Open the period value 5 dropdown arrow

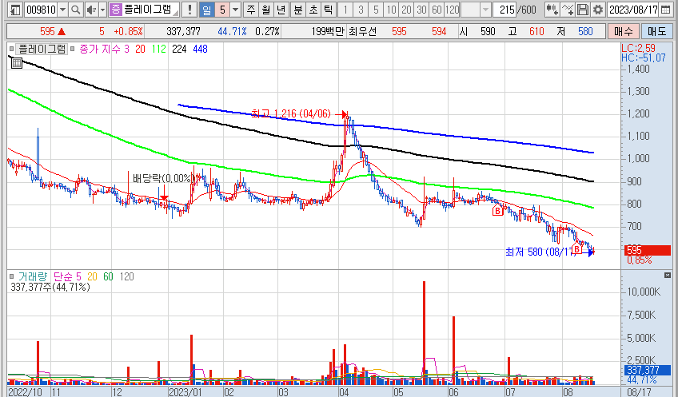point(235,10)
